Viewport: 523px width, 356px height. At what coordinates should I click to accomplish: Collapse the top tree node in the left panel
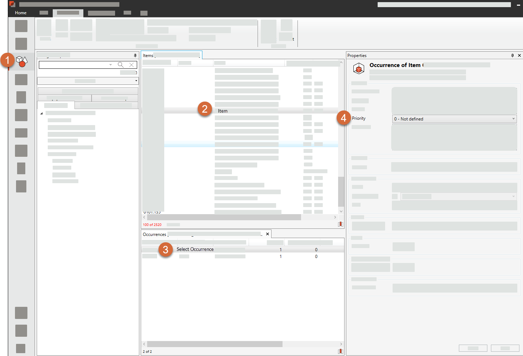coord(42,113)
